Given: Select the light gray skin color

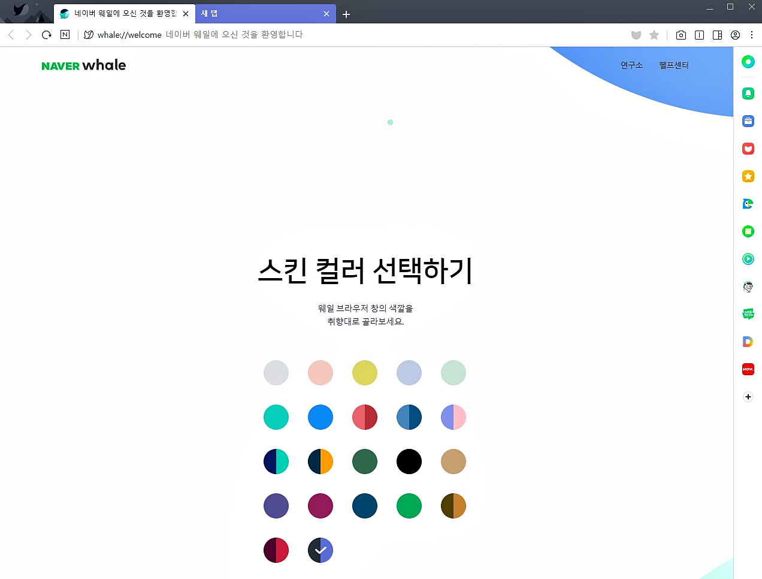Looking at the screenshot, I should (x=276, y=373).
